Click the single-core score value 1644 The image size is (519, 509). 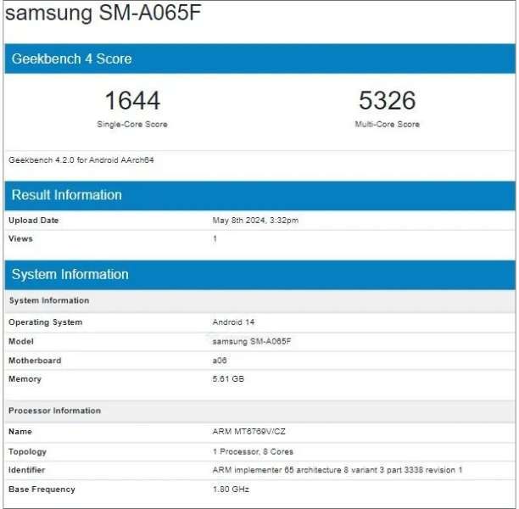[132, 100]
